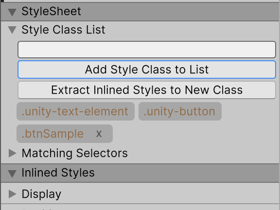Focus the style class name input field

tap(147, 50)
